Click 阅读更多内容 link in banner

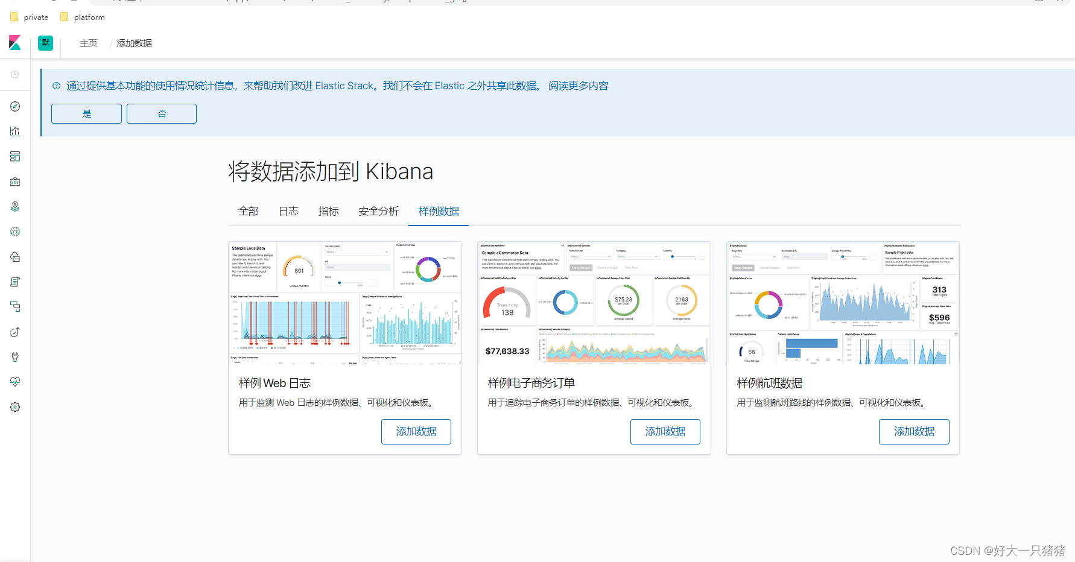pos(579,86)
